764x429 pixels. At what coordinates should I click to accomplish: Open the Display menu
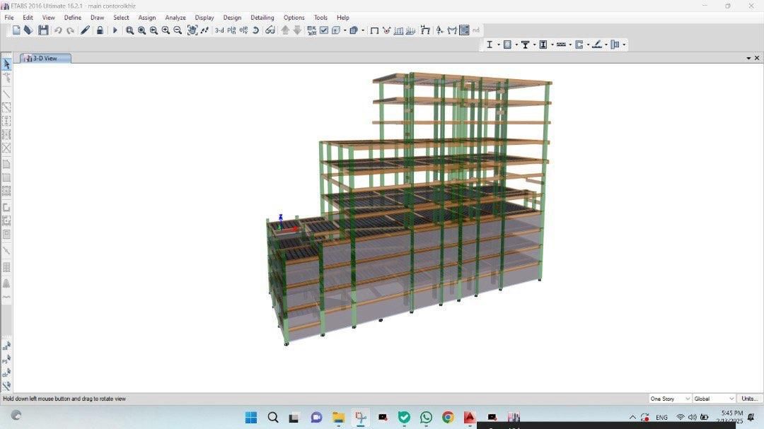[204, 18]
